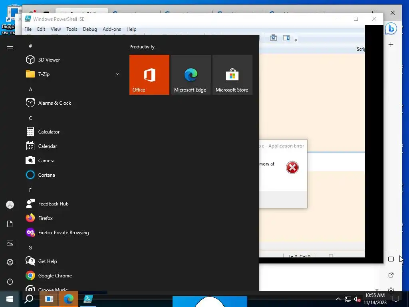Open the Debug menu in PowerShell ISE
Screen dimensions: 409x307
[x=90, y=29]
